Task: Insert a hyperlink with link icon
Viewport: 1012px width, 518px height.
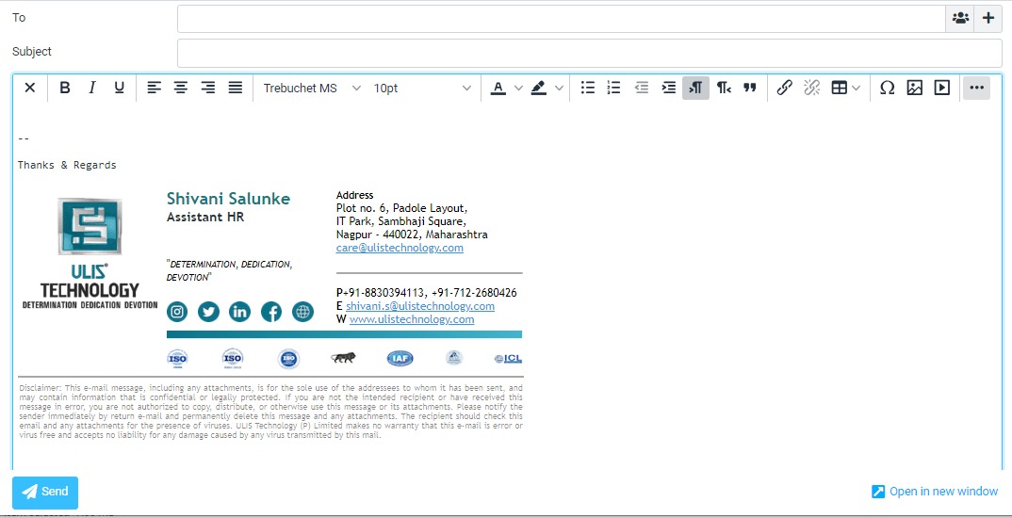Action: pyautogui.click(x=784, y=88)
